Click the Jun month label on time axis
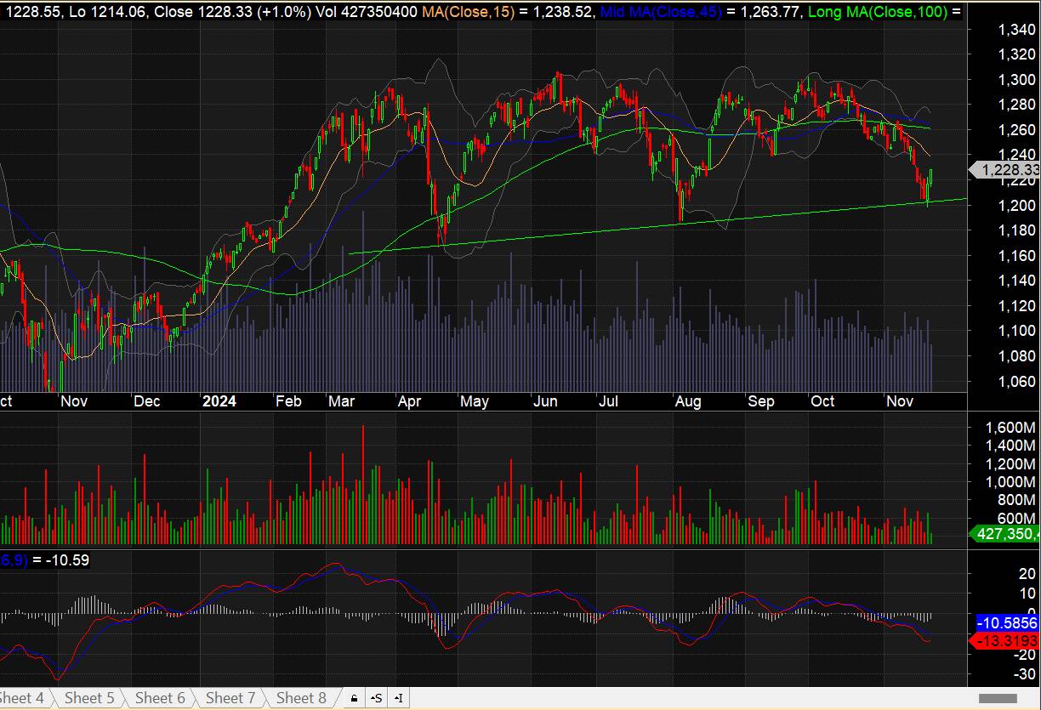 (544, 400)
